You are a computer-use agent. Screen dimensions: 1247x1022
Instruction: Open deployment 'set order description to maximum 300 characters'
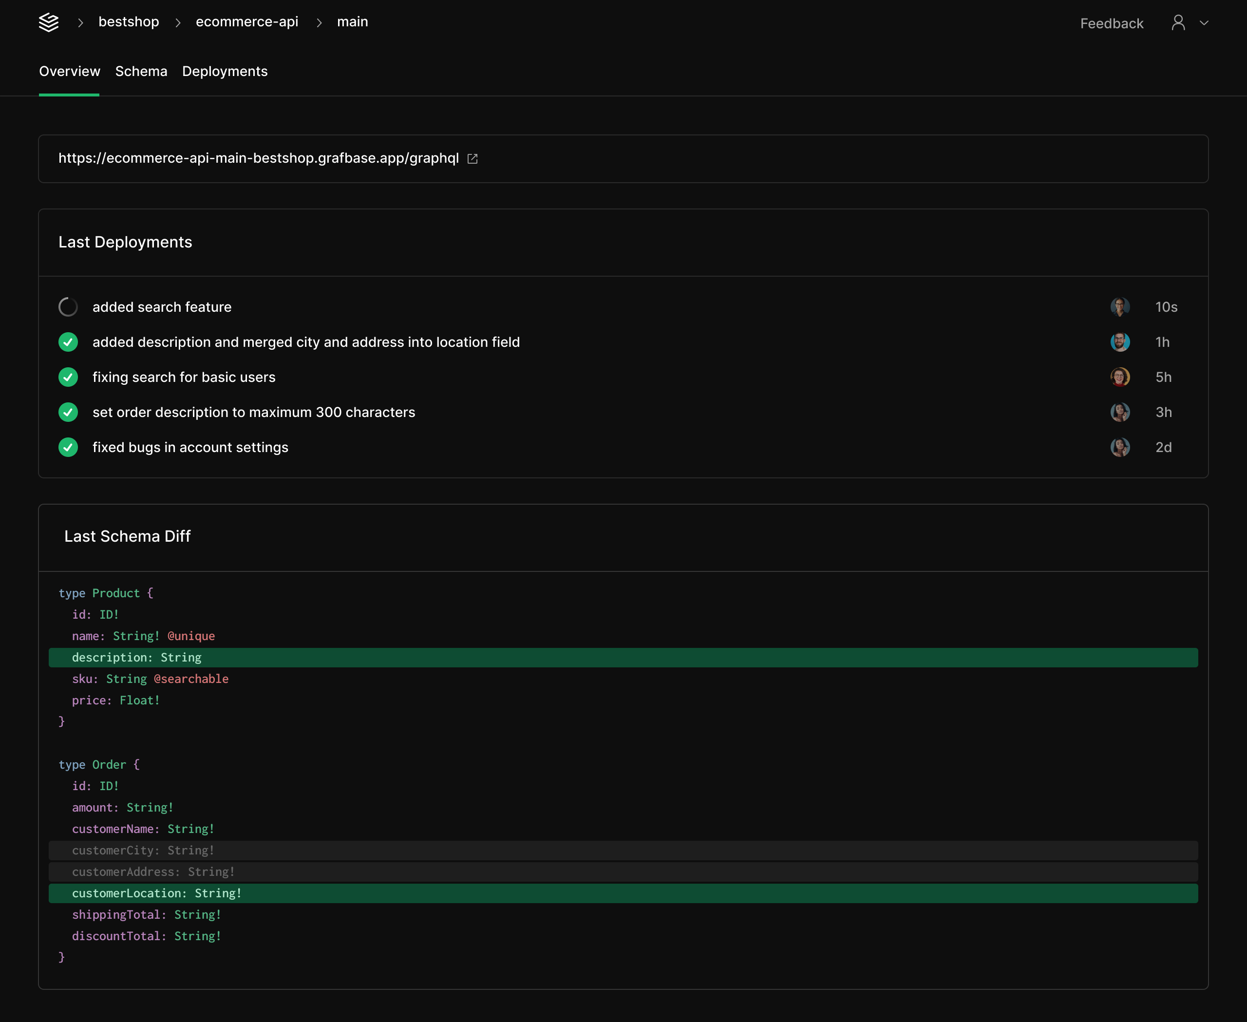pyautogui.click(x=254, y=412)
